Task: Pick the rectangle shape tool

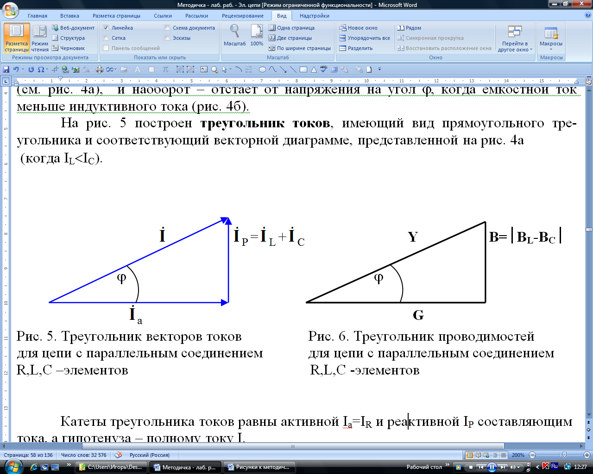Action: [303, 69]
